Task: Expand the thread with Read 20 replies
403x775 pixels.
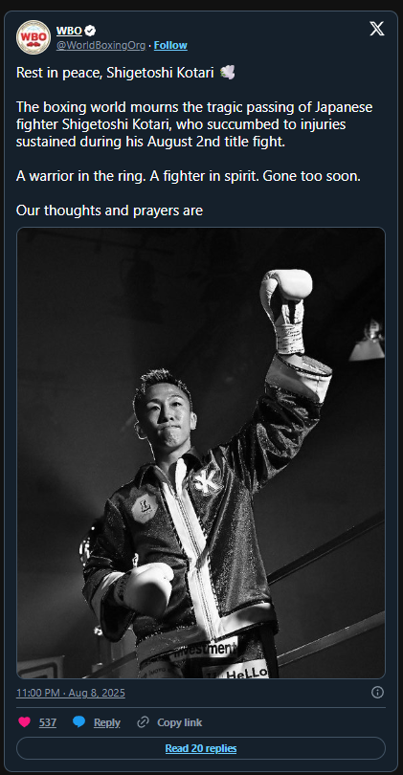Action: click(201, 748)
